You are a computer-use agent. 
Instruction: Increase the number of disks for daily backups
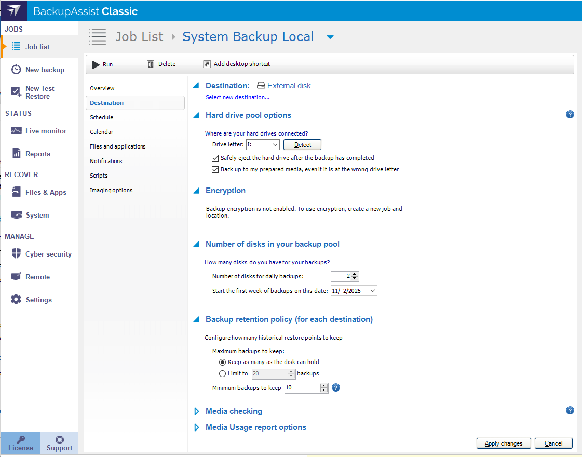[355, 274]
